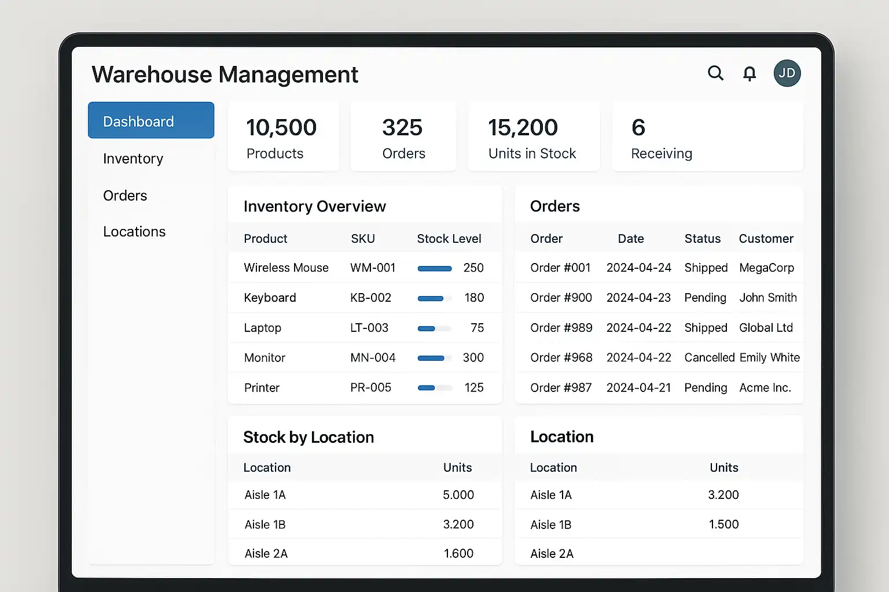
Task: Click the Status column header in Orders
Action: [x=702, y=239]
